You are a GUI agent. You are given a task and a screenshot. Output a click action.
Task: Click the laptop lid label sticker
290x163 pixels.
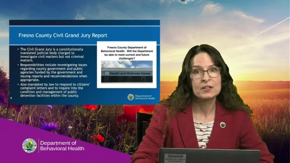pos(175,158)
